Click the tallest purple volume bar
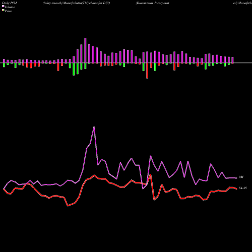The image size is (252, 252). (85, 50)
